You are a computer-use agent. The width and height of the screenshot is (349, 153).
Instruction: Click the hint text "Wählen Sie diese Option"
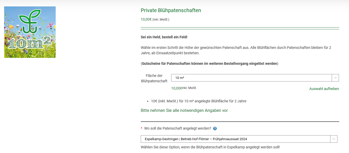(x=210, y=147)
